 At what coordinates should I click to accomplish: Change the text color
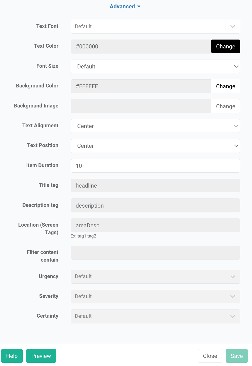pyautogui.click(x=225, y=46)
